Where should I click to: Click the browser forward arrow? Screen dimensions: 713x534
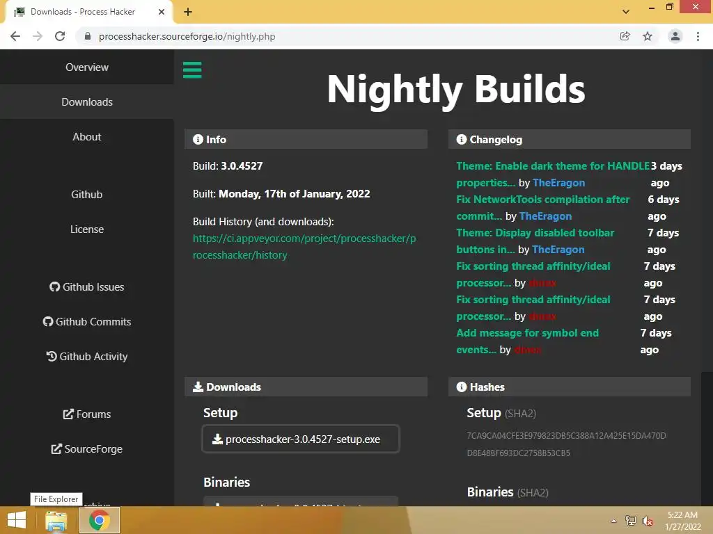[38, 36]
